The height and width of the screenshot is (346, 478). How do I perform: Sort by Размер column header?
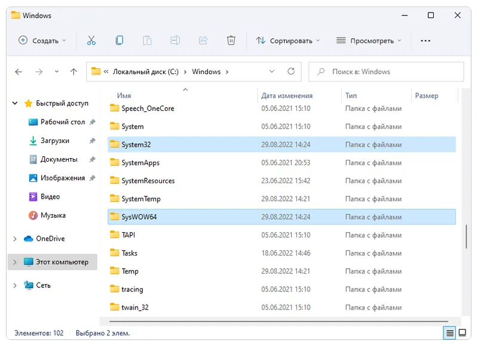[427, 96]
